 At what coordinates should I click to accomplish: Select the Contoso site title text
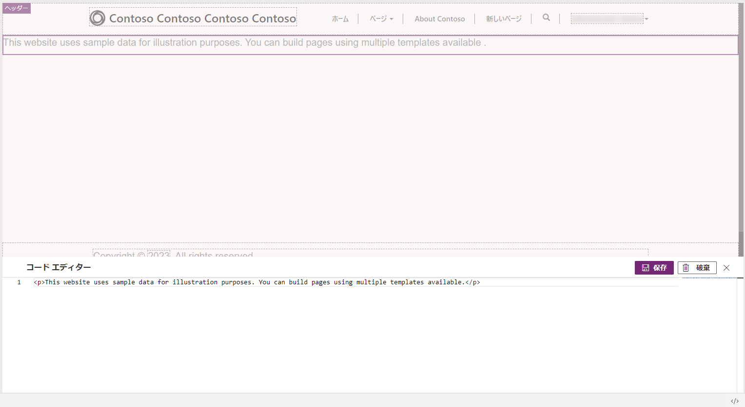pos(202,18)
